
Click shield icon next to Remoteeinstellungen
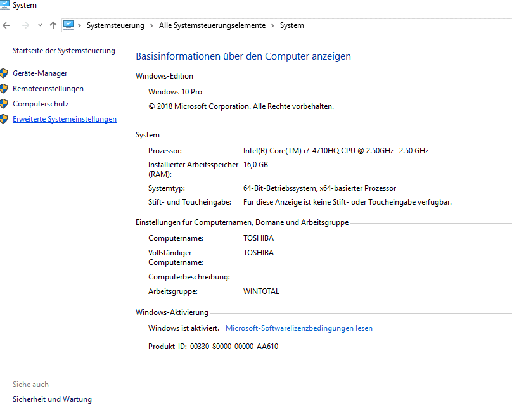coord(4,89)
